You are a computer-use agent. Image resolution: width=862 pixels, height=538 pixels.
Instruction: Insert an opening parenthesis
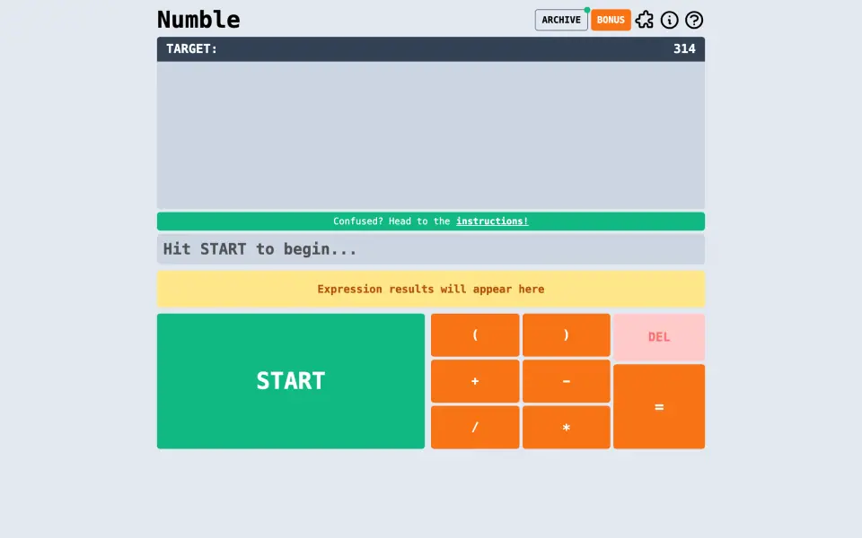point(475,334)
